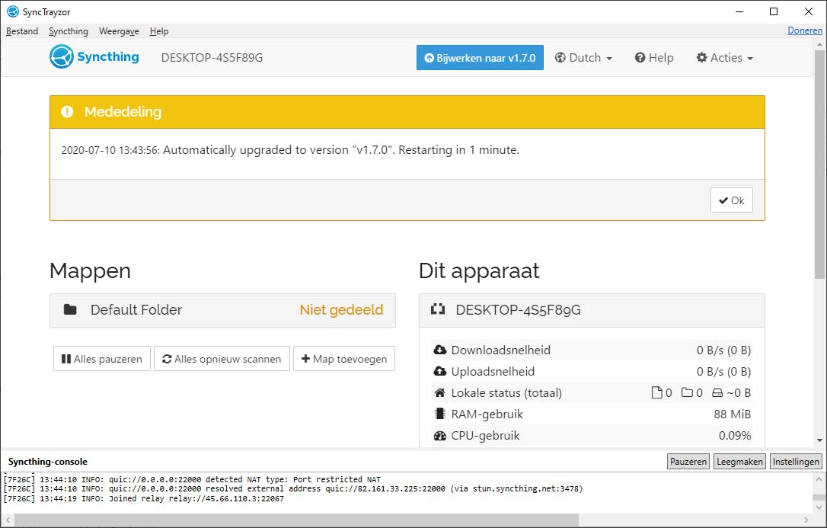This screenshot has height=528, width=827.
Task: Click the web view scroll up arrow
Action: (819, 44)
